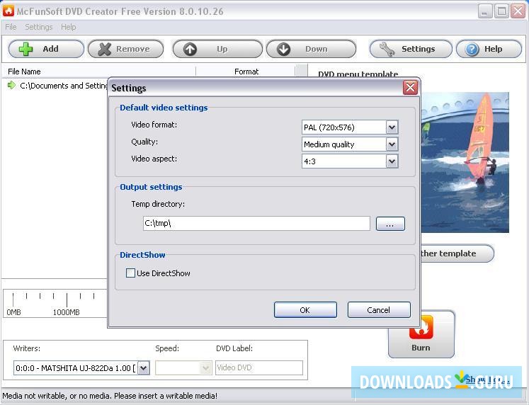The image size is (529, 405).
Task: Open the Video aspect dropdown
Action: pos(392,161)
